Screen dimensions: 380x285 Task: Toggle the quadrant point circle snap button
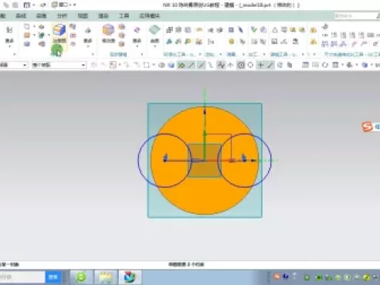(x=250, y=65)
